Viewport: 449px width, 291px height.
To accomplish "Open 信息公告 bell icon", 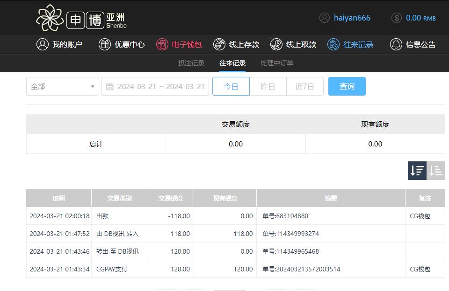I will coord(396,44).
